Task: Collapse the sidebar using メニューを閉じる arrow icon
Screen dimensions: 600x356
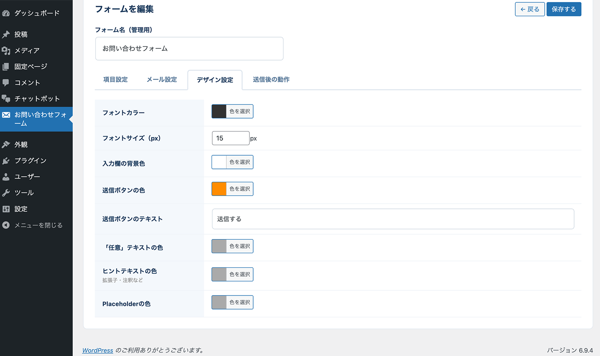Action: click(x=6, y=225)
